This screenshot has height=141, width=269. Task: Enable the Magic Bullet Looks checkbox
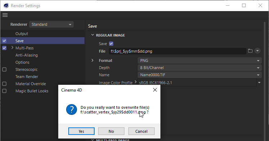coord(4,91)
